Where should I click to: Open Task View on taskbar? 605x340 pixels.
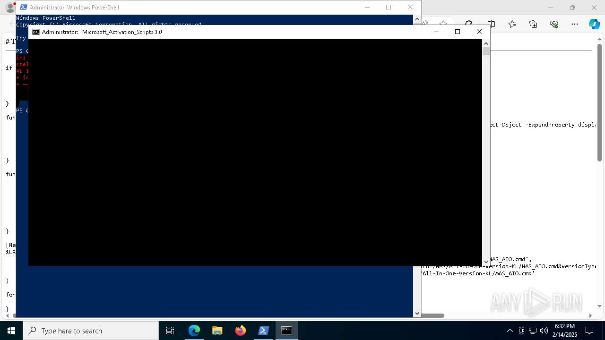coord(170,331)
